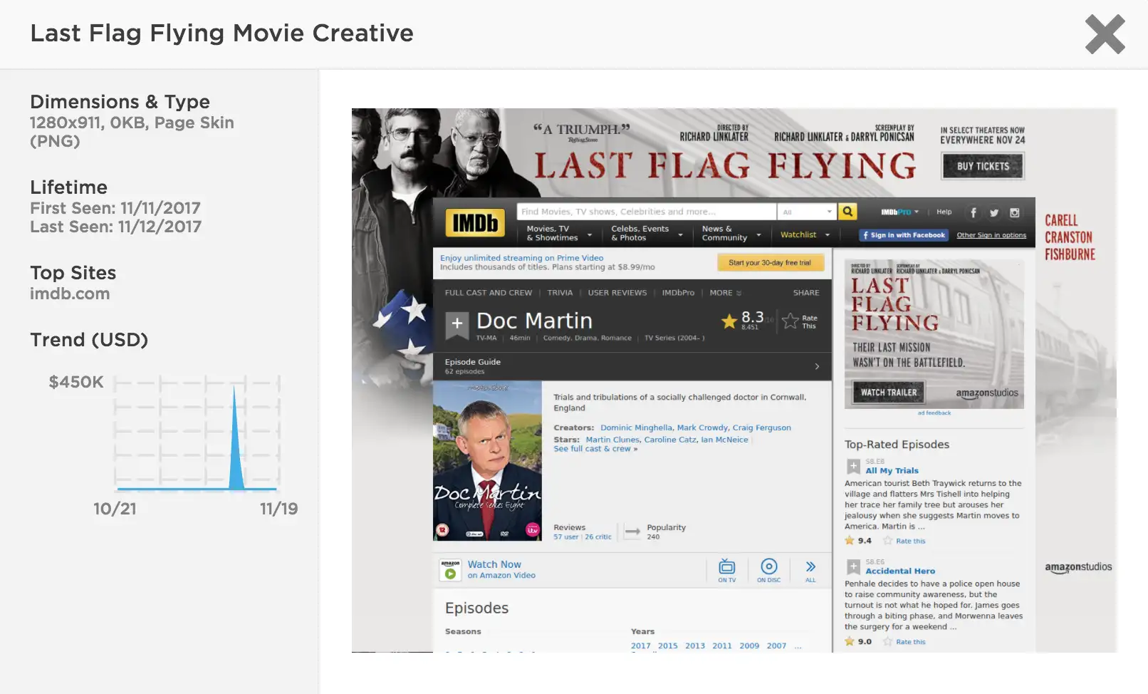Open Caroline Catz star link
1148x694 pixels.
670,440
